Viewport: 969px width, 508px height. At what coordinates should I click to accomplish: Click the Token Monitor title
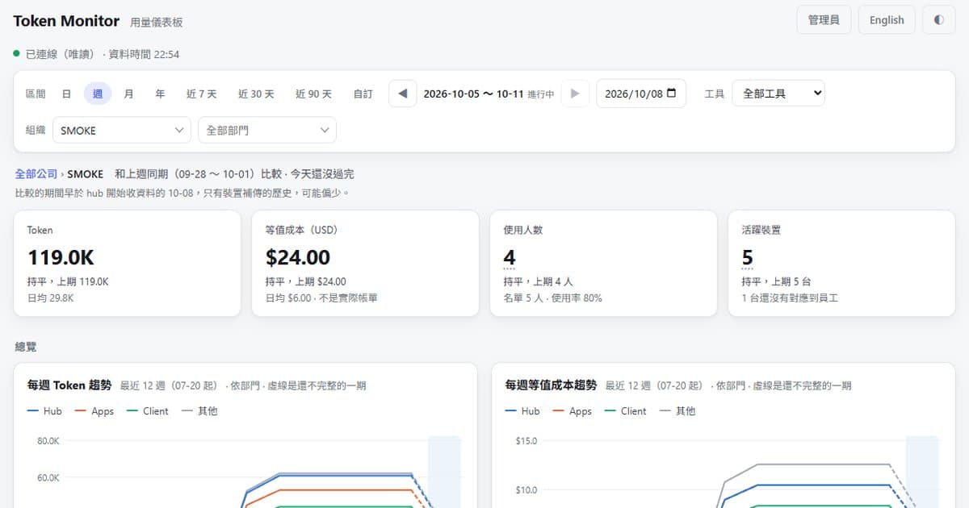66,21
